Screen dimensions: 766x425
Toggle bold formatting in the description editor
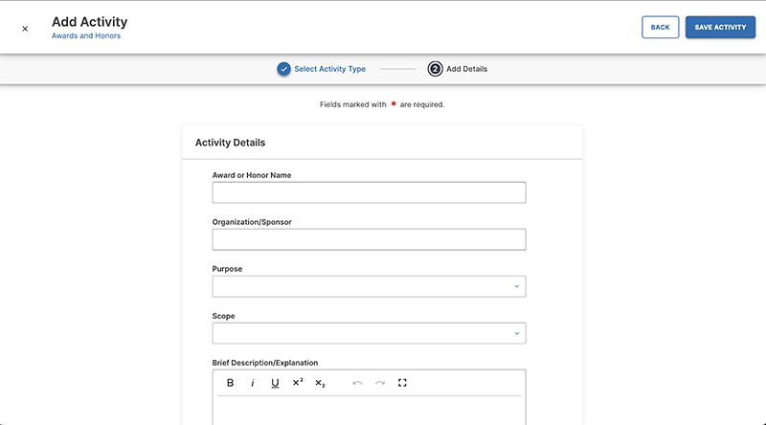click(231, 383)
